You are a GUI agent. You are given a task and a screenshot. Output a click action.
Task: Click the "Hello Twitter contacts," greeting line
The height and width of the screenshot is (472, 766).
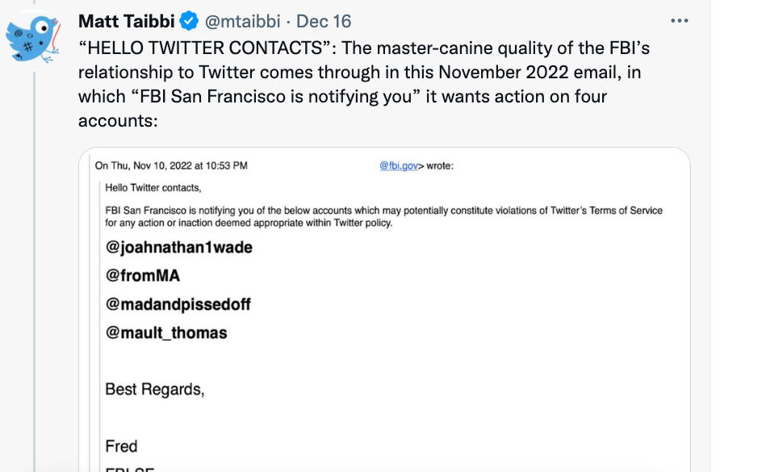point(153,187)
